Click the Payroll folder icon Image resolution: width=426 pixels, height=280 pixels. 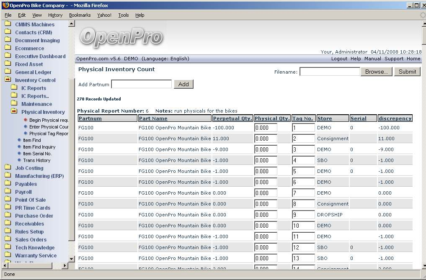pyautogui.click(x=8, y=192)
